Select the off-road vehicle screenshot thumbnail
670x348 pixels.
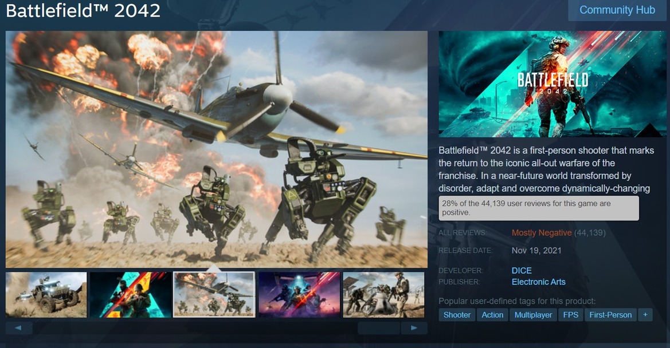(46, 295)
